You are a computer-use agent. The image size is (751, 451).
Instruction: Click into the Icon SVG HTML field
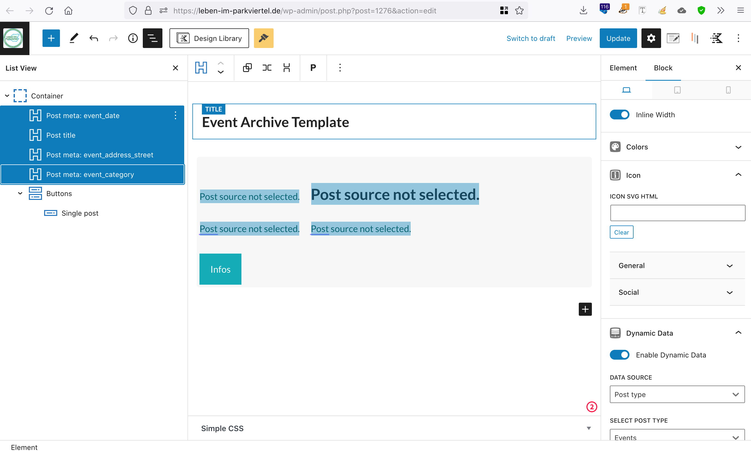pos(677,213)
